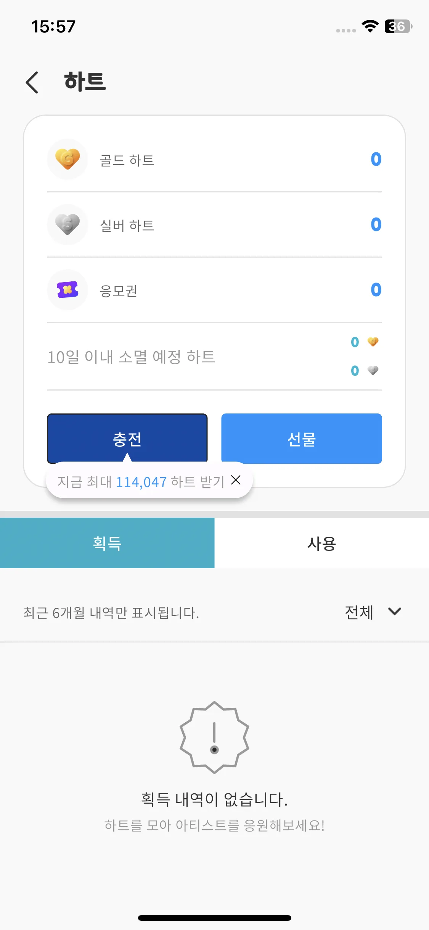The image size is (429, 930).
Task: Tap the back arrow icon
Action: (32, 82)
